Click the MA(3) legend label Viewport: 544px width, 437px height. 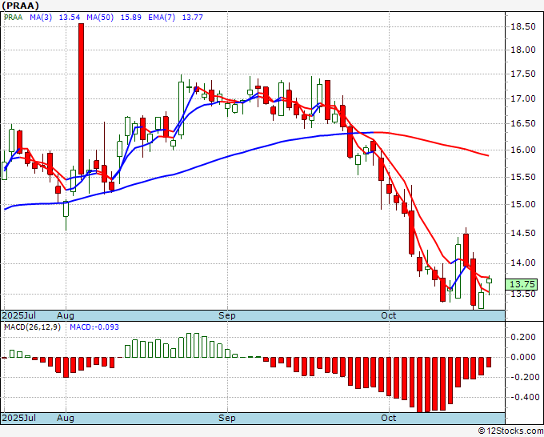[41, 17]
